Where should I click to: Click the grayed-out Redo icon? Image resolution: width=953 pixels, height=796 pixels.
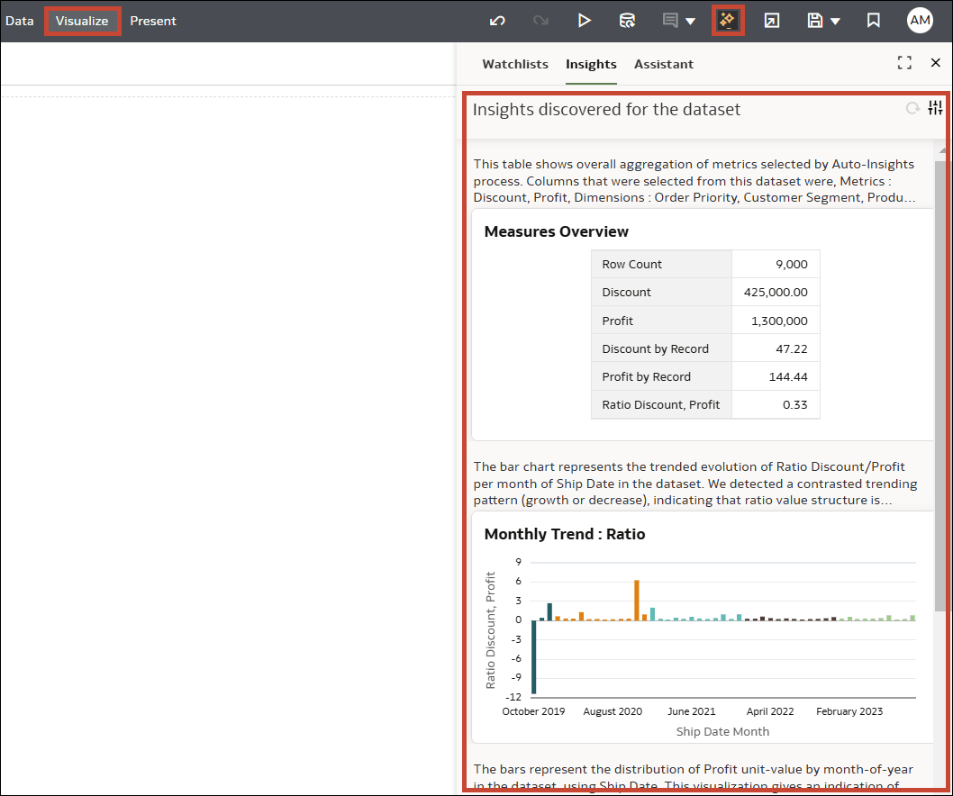tap(540, 20)
